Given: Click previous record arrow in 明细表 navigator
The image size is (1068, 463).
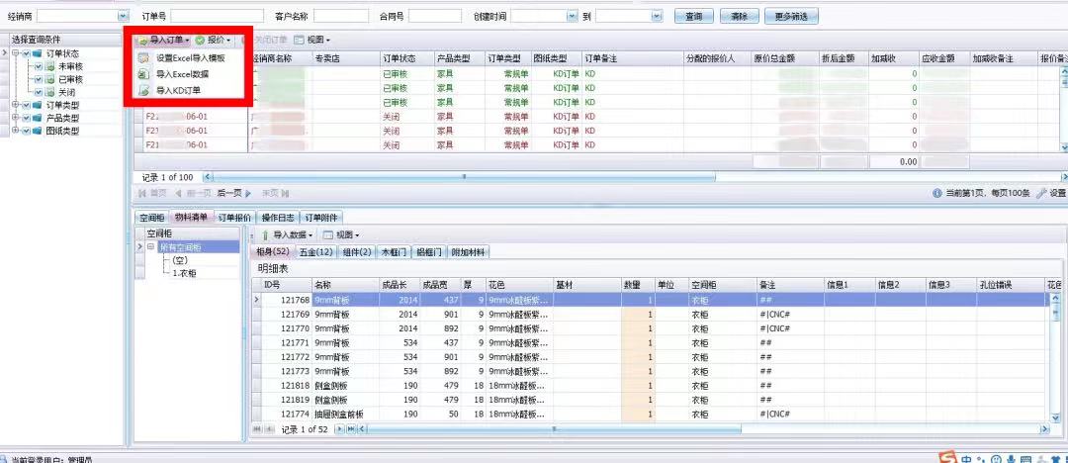Looking at the screenshot, I should (x=270, y=429).
